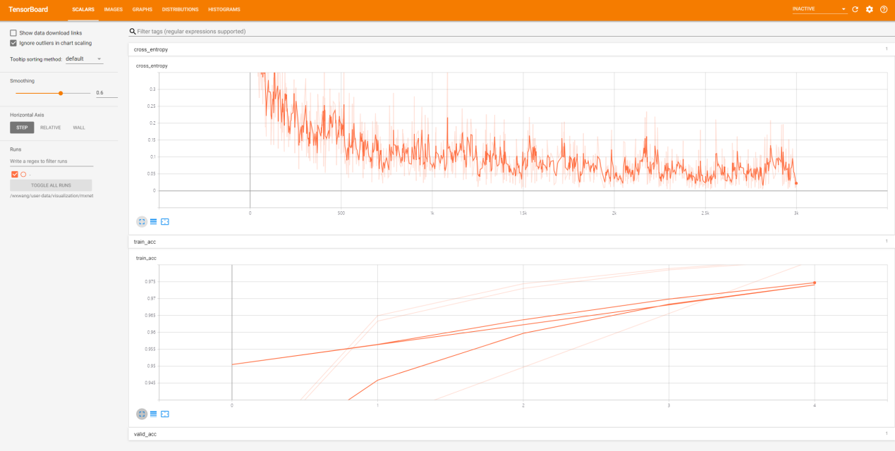Fit train_acc chart domain to data
895x451 pixels.
(165, 414)
